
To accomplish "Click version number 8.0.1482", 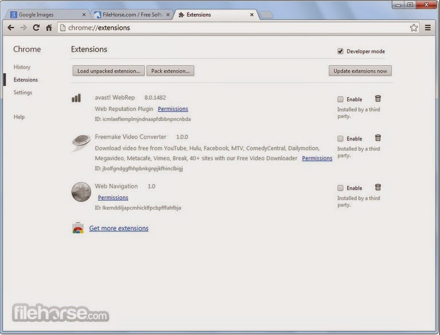I will pos(155,98).
